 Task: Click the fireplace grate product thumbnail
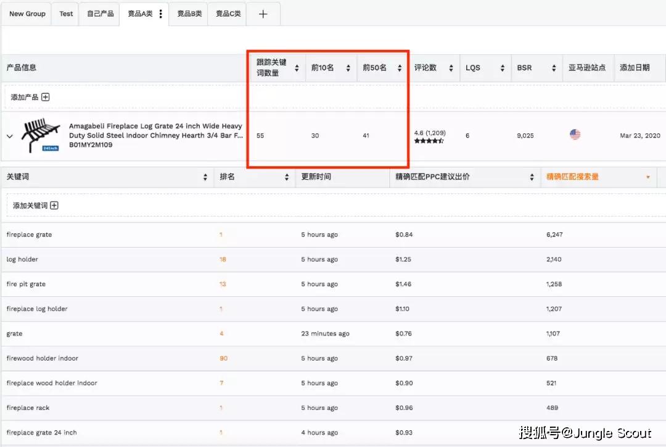click(x=41, y=135)
